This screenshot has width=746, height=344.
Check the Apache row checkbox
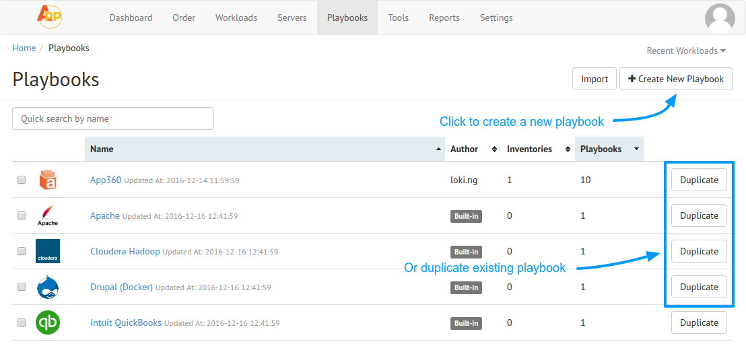(x=22, y=215)
